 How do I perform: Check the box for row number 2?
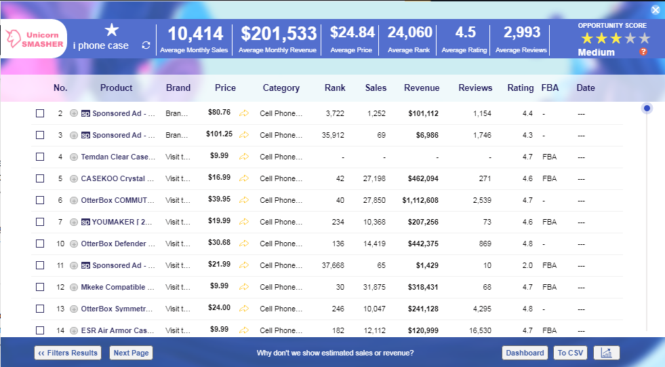(40, 113)
